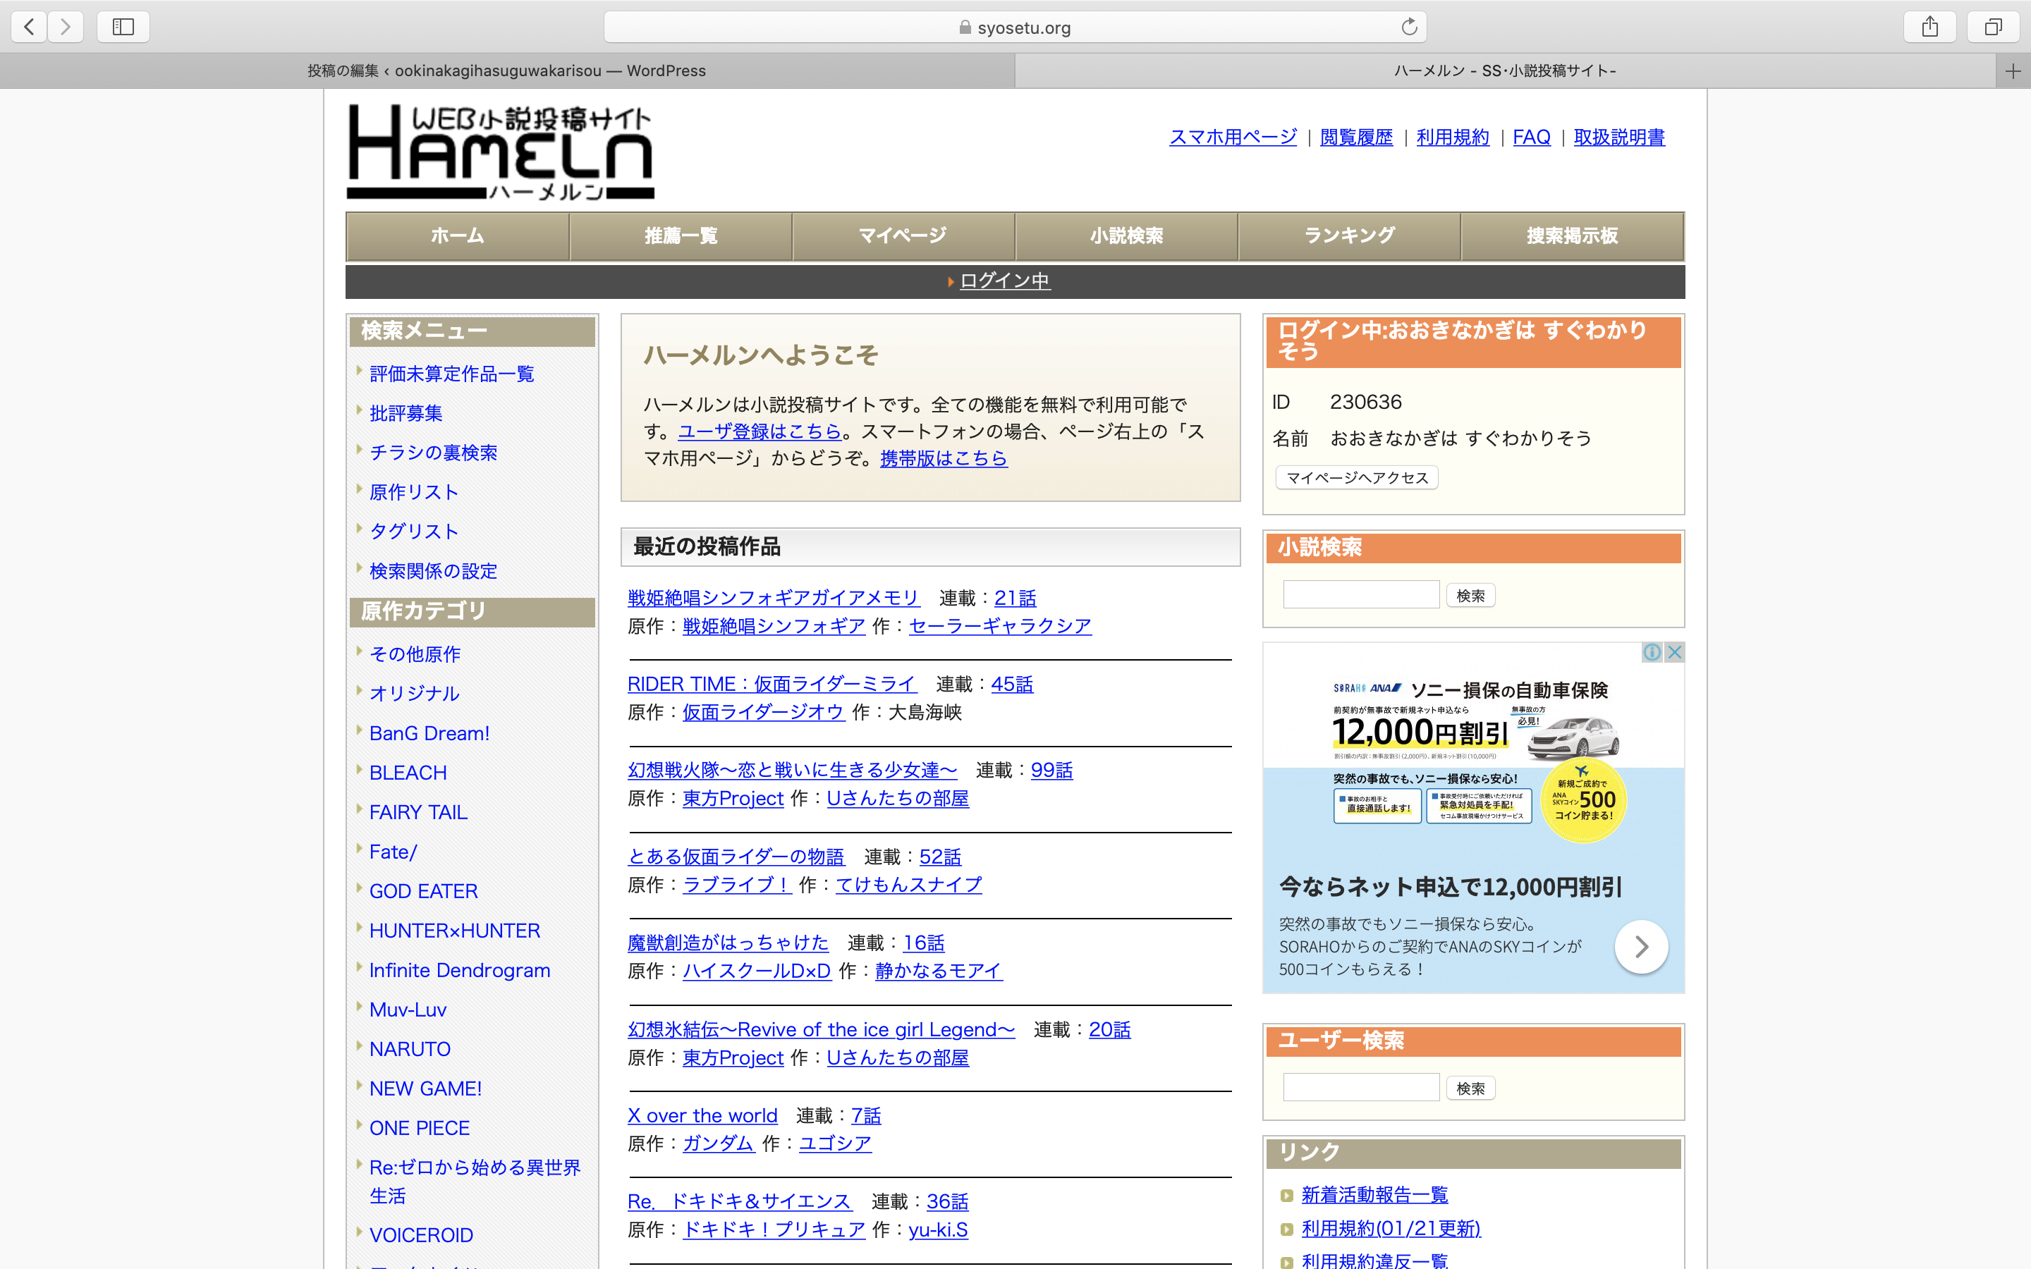
Task: Open 評価未算定作品一覧 in search menu
Action: [451, 374]
